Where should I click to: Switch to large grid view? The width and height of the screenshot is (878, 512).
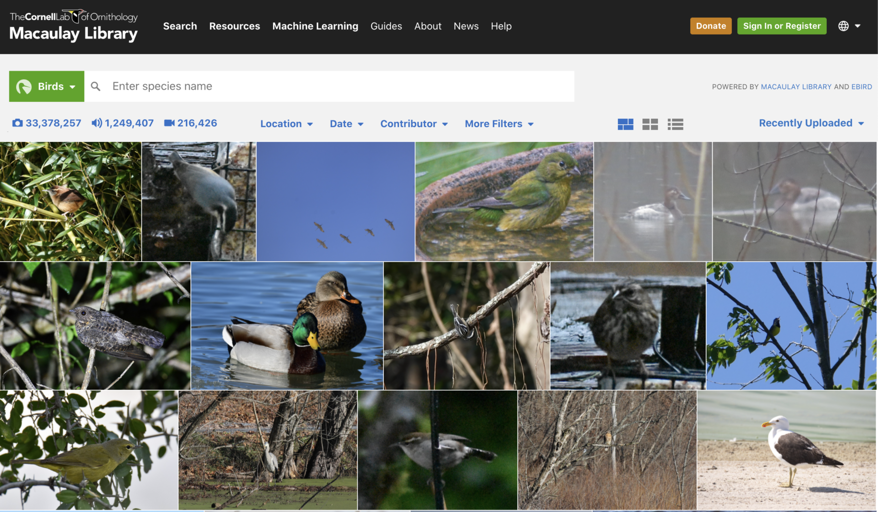[625, 124]
